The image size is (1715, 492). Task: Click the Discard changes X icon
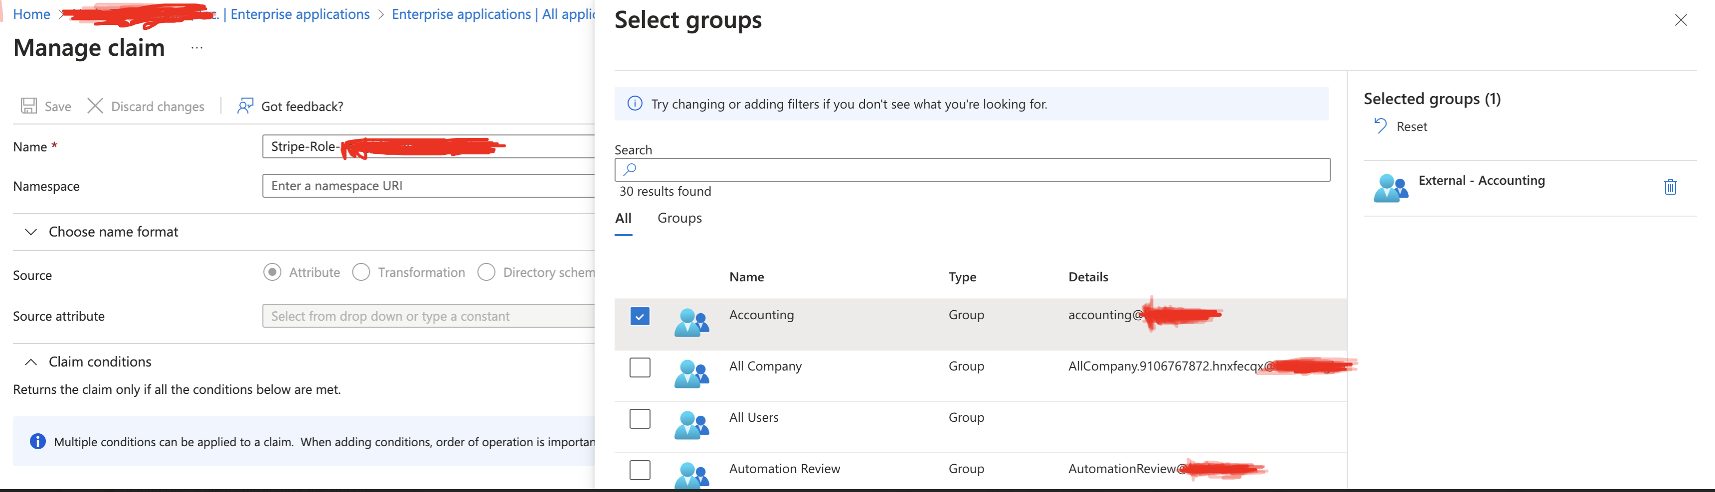click(95, 106)
